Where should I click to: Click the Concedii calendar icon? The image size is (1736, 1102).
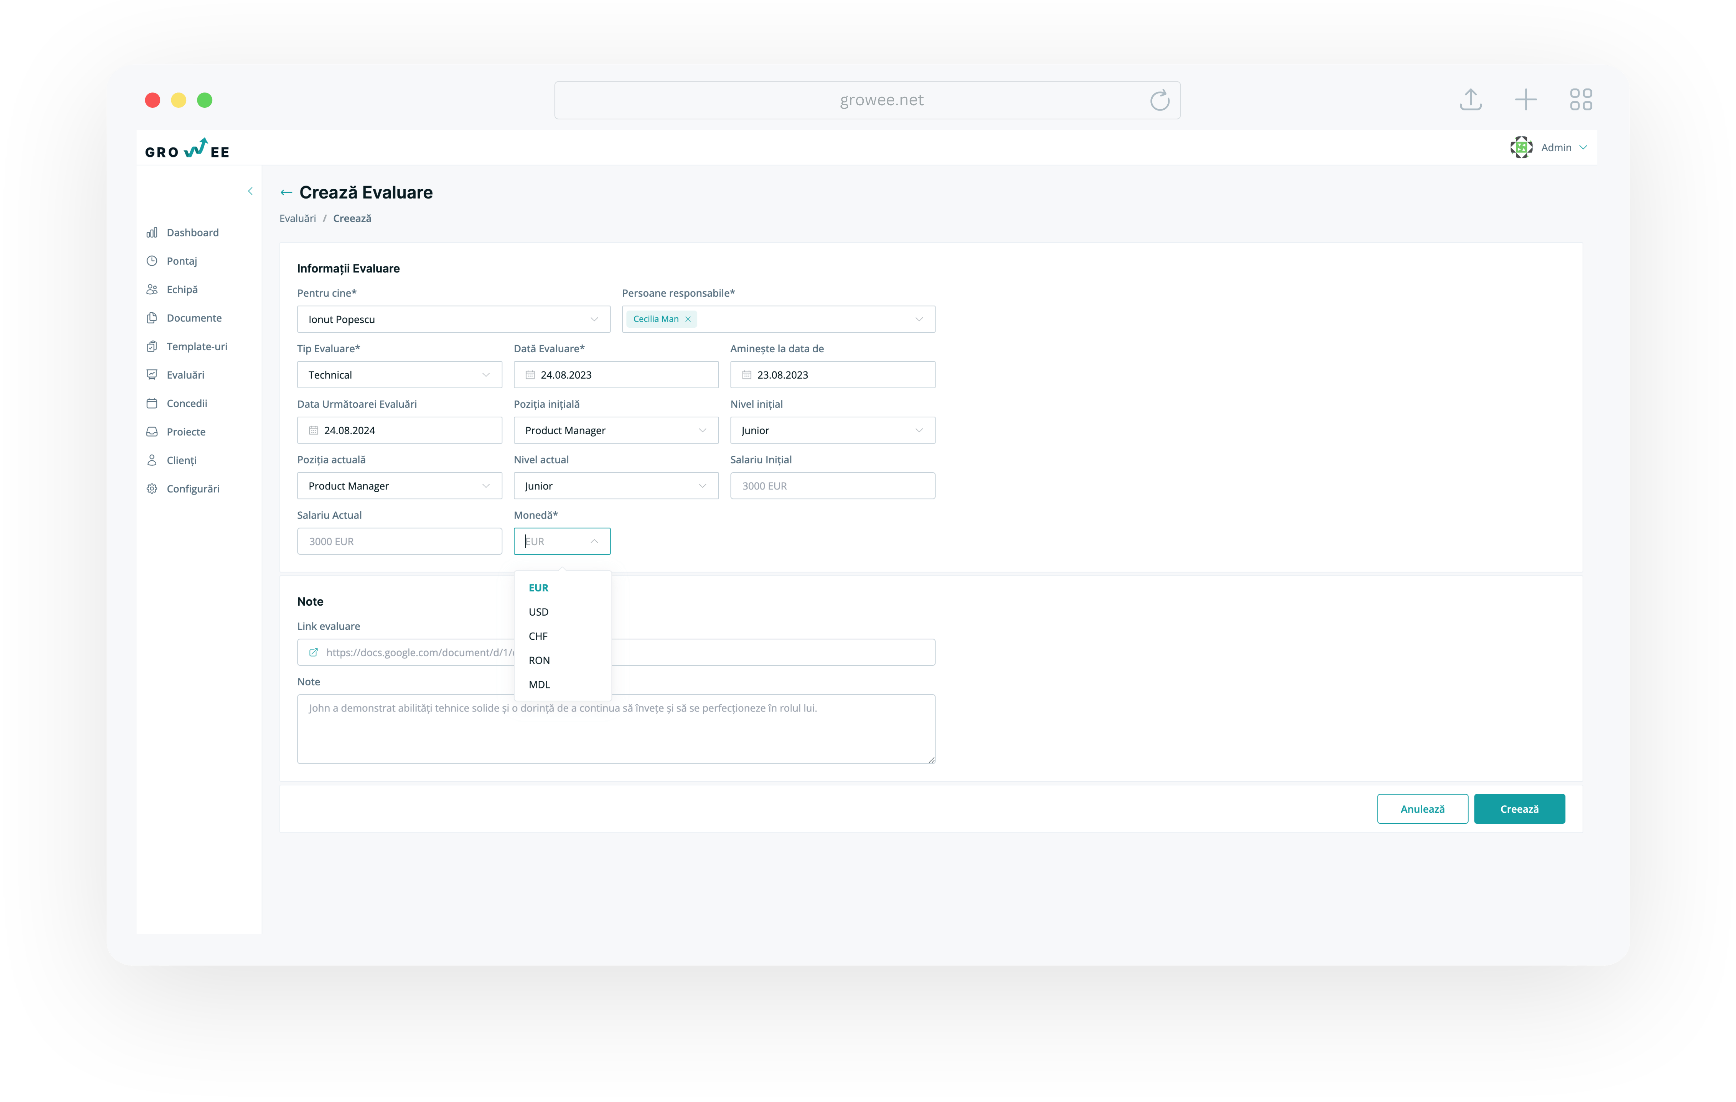(x=152, y=403)
